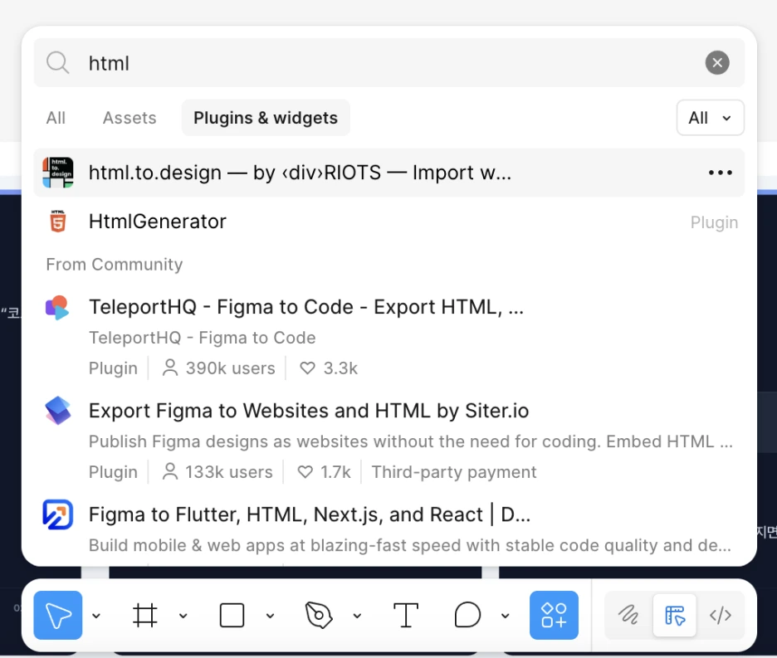Run the HtmlGenerator plugin
This screenshot has width=777, height=658.
158,222
